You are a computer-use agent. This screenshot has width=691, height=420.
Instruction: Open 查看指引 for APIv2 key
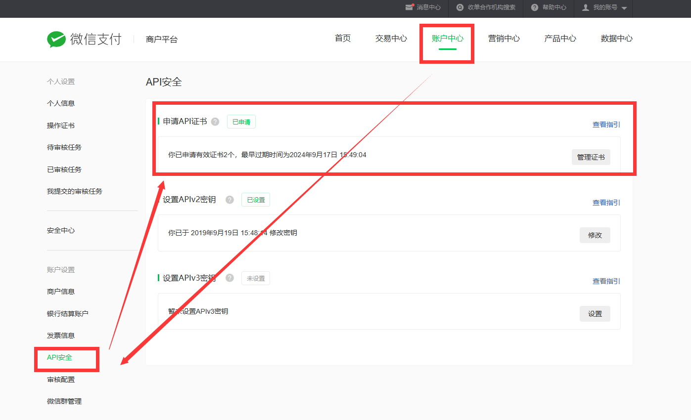pos(606,203)
